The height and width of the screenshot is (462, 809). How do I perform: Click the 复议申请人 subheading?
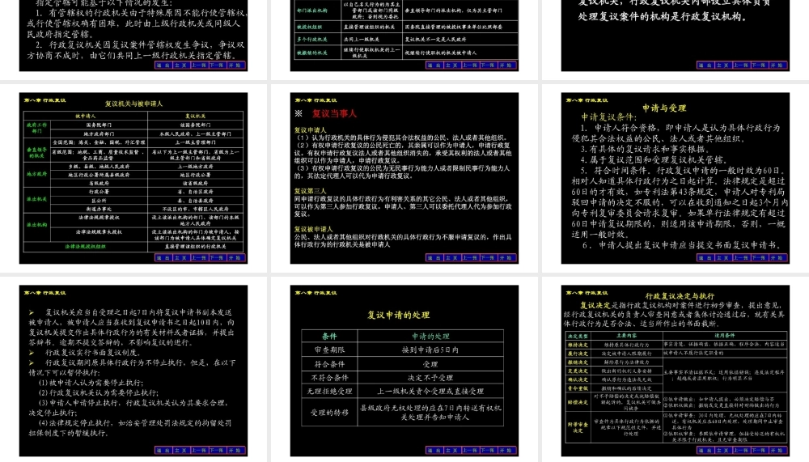point(310,130)
